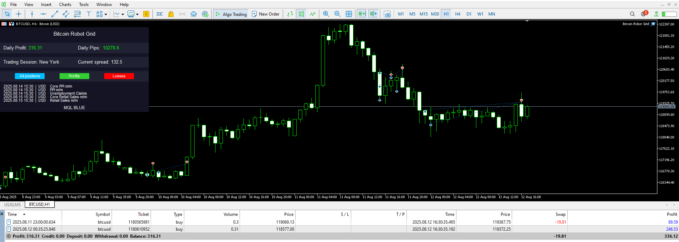The image size is (679, 242).
Task: Open the Insert menu
Action: coord(46,5)
